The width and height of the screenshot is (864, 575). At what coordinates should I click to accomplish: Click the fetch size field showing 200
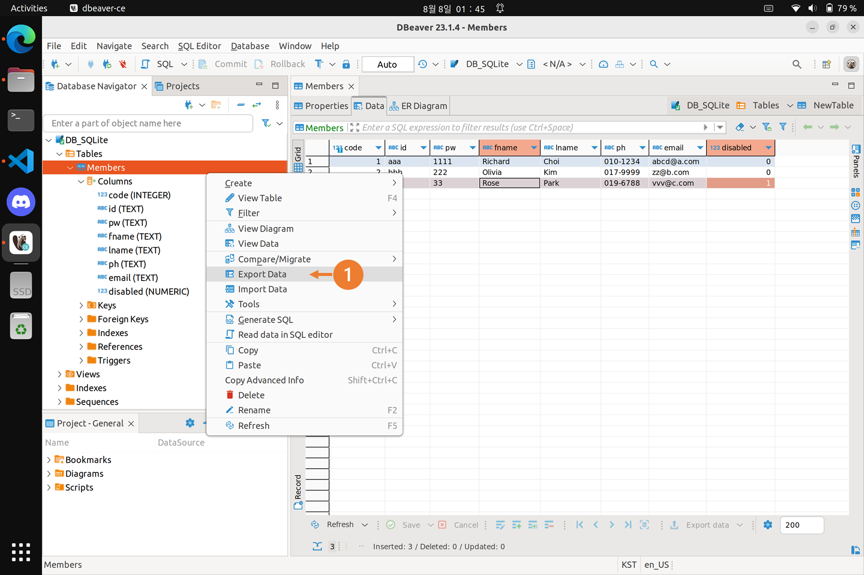802,525
